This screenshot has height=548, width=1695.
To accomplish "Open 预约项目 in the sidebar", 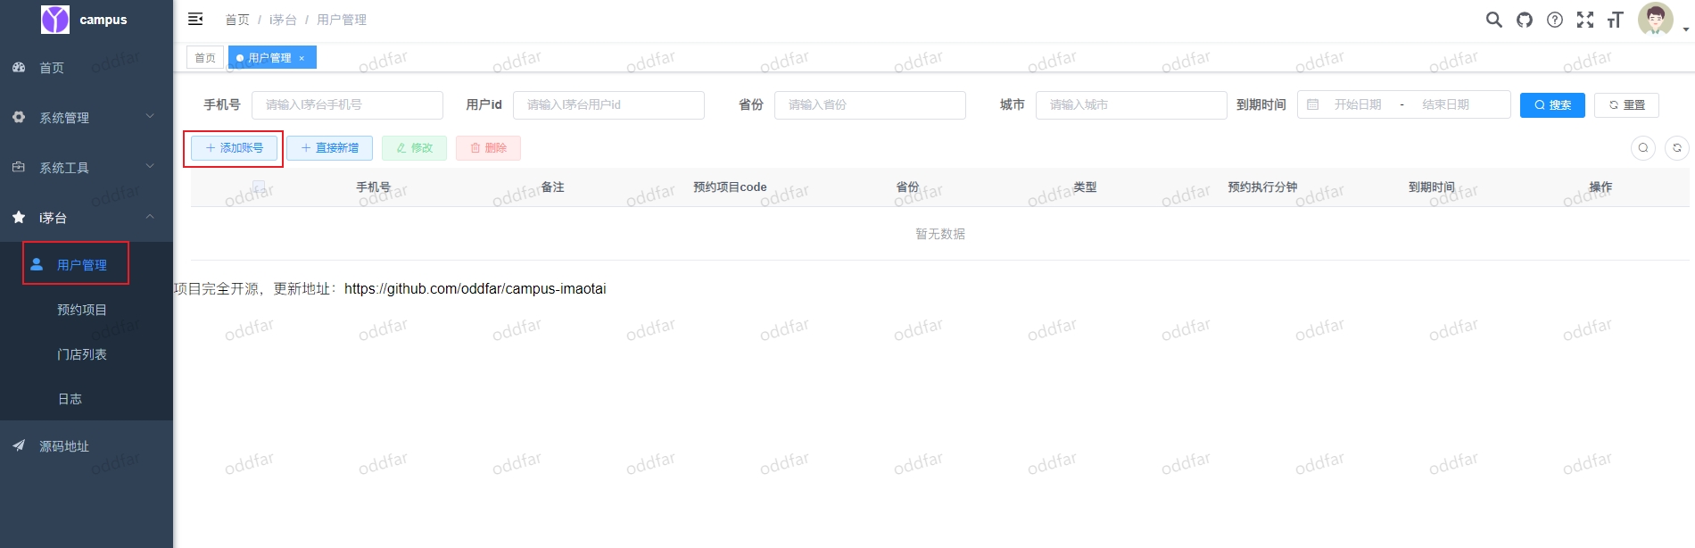I will [82, 310].
